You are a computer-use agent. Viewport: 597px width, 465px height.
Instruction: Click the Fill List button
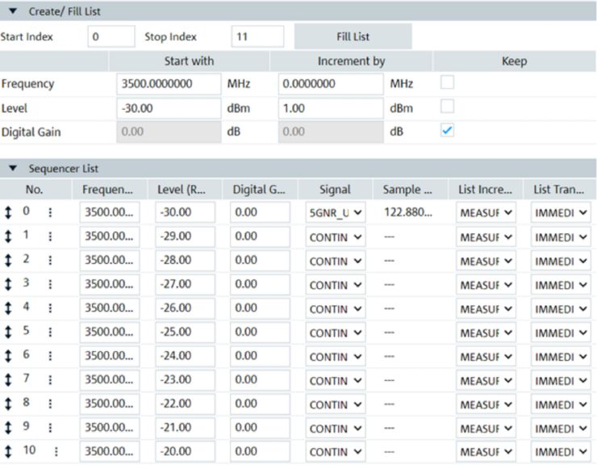pos(353,36)
